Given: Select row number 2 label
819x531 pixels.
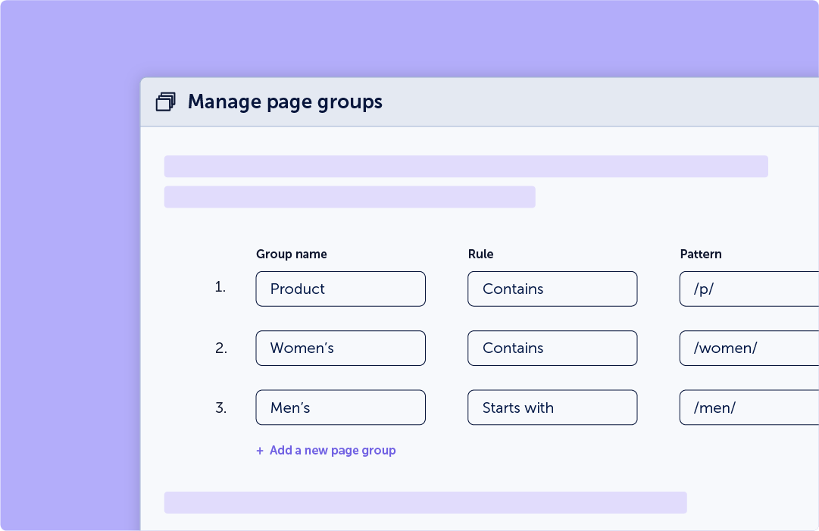Looking at the screenshot, I should click(220, 348).
